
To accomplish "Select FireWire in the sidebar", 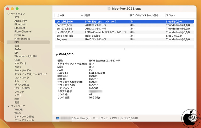I will point(19,35).
